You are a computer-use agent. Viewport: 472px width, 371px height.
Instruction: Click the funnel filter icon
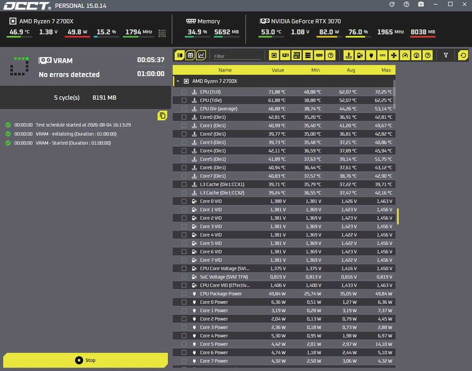tap(446, 55)
